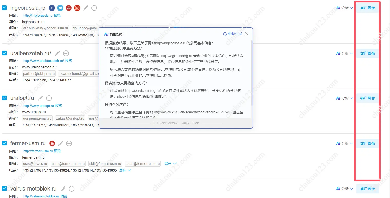Click remove minus icon for uralopt.ru
This screenshot has height=198, width=390.
pos(49,98)
